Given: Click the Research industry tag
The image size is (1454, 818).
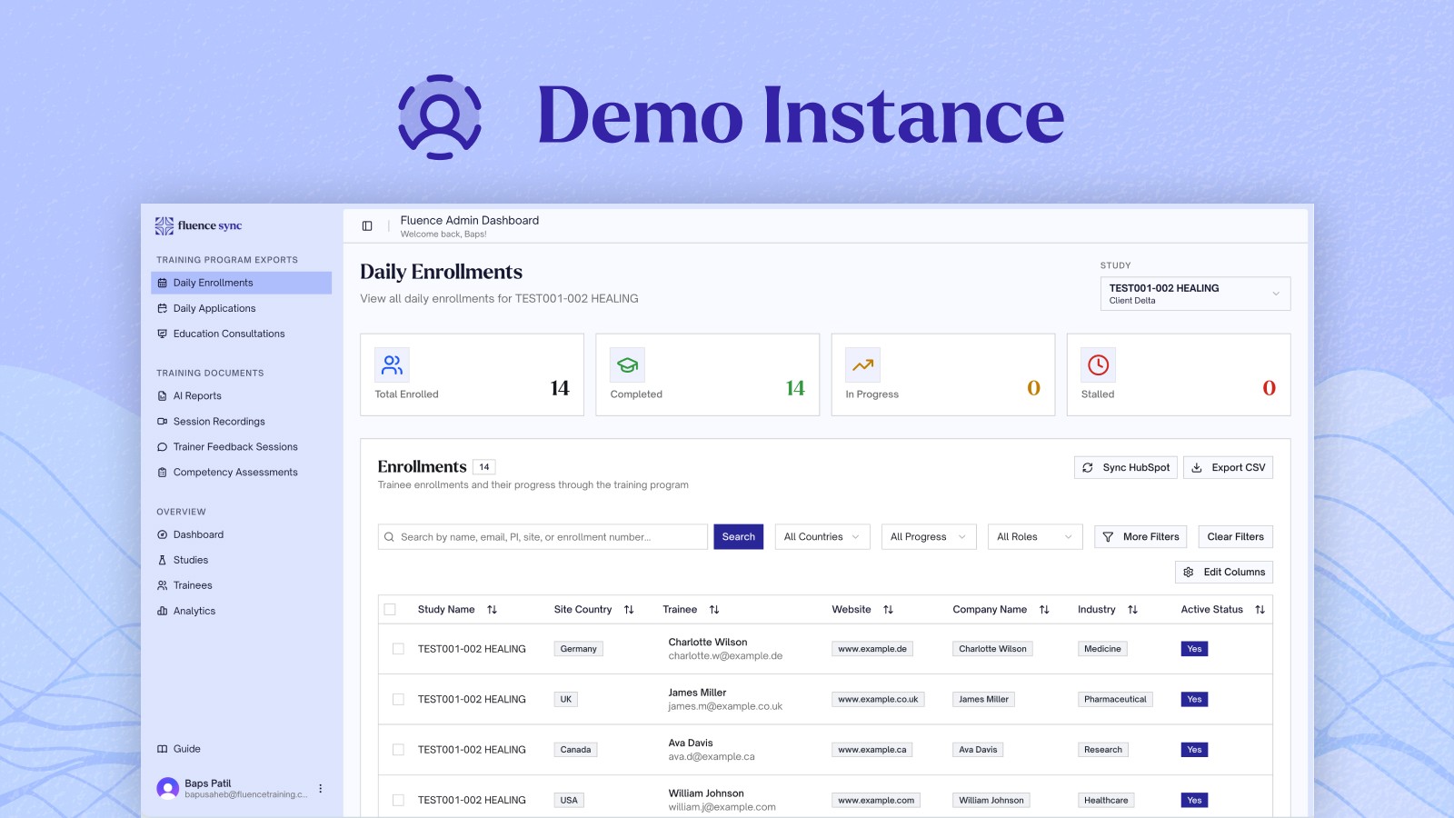Looking at the screenshot, I should click(x=1103, y=750).
